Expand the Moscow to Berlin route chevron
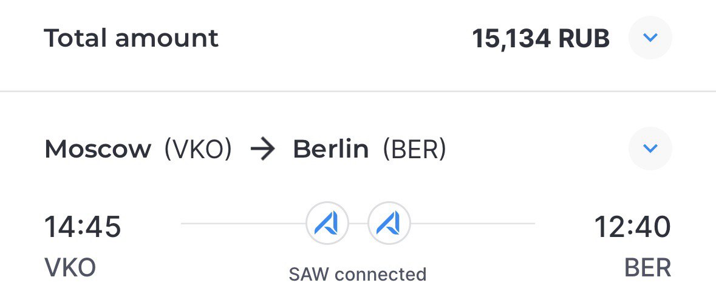 tap(650, 148)
